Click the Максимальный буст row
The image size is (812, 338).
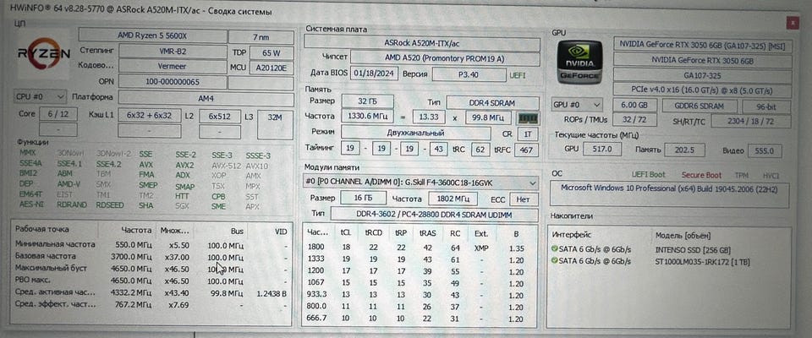pyautogui.click(x=151, y=269)
